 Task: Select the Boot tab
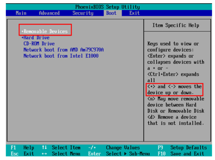pyautogui.click(x=111, y=13)
